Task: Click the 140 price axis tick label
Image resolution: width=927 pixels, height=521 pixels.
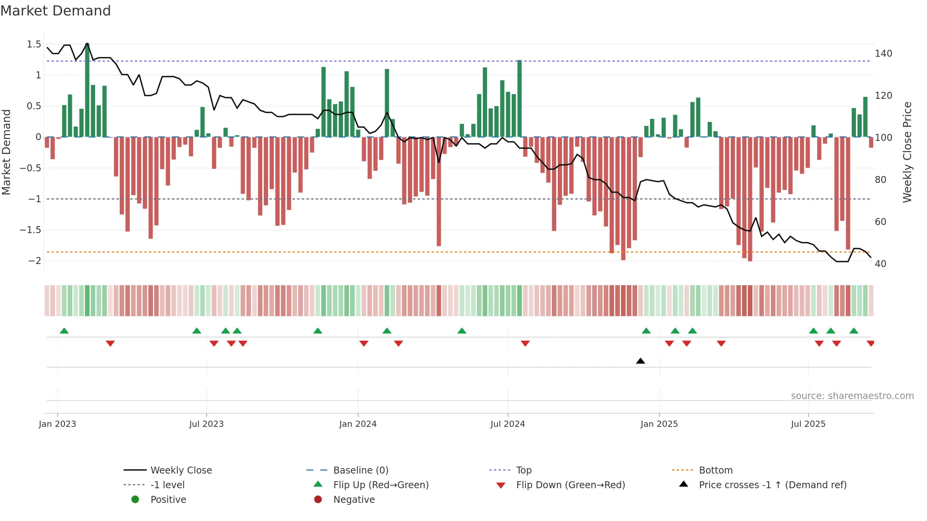Action: (x=884, y=53)
